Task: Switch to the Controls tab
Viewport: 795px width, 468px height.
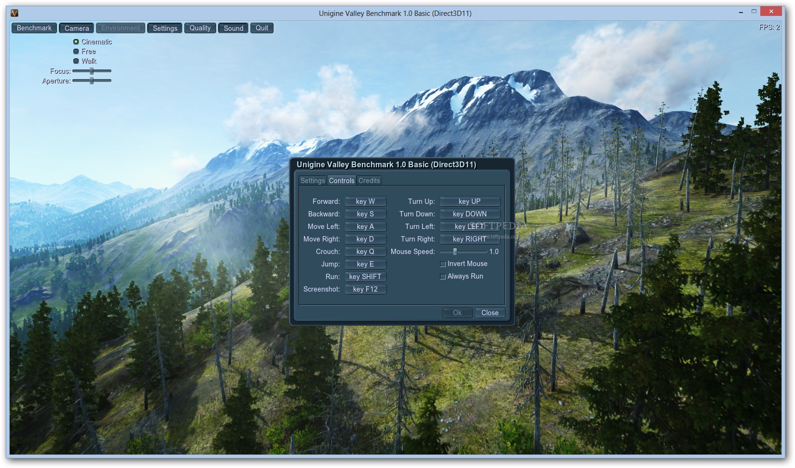Action: [342, 180]
